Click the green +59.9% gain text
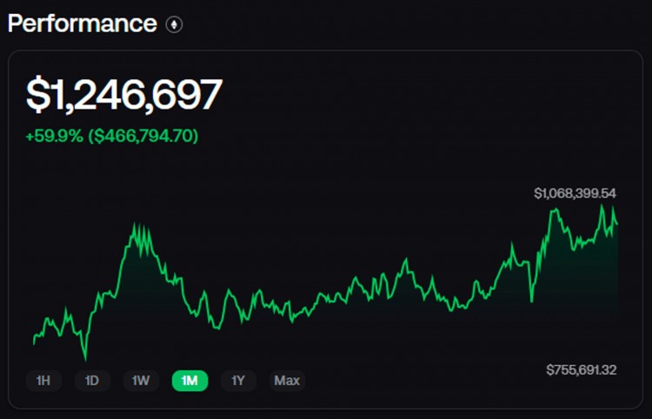The image size is (652, 419). tap(56, 136)
